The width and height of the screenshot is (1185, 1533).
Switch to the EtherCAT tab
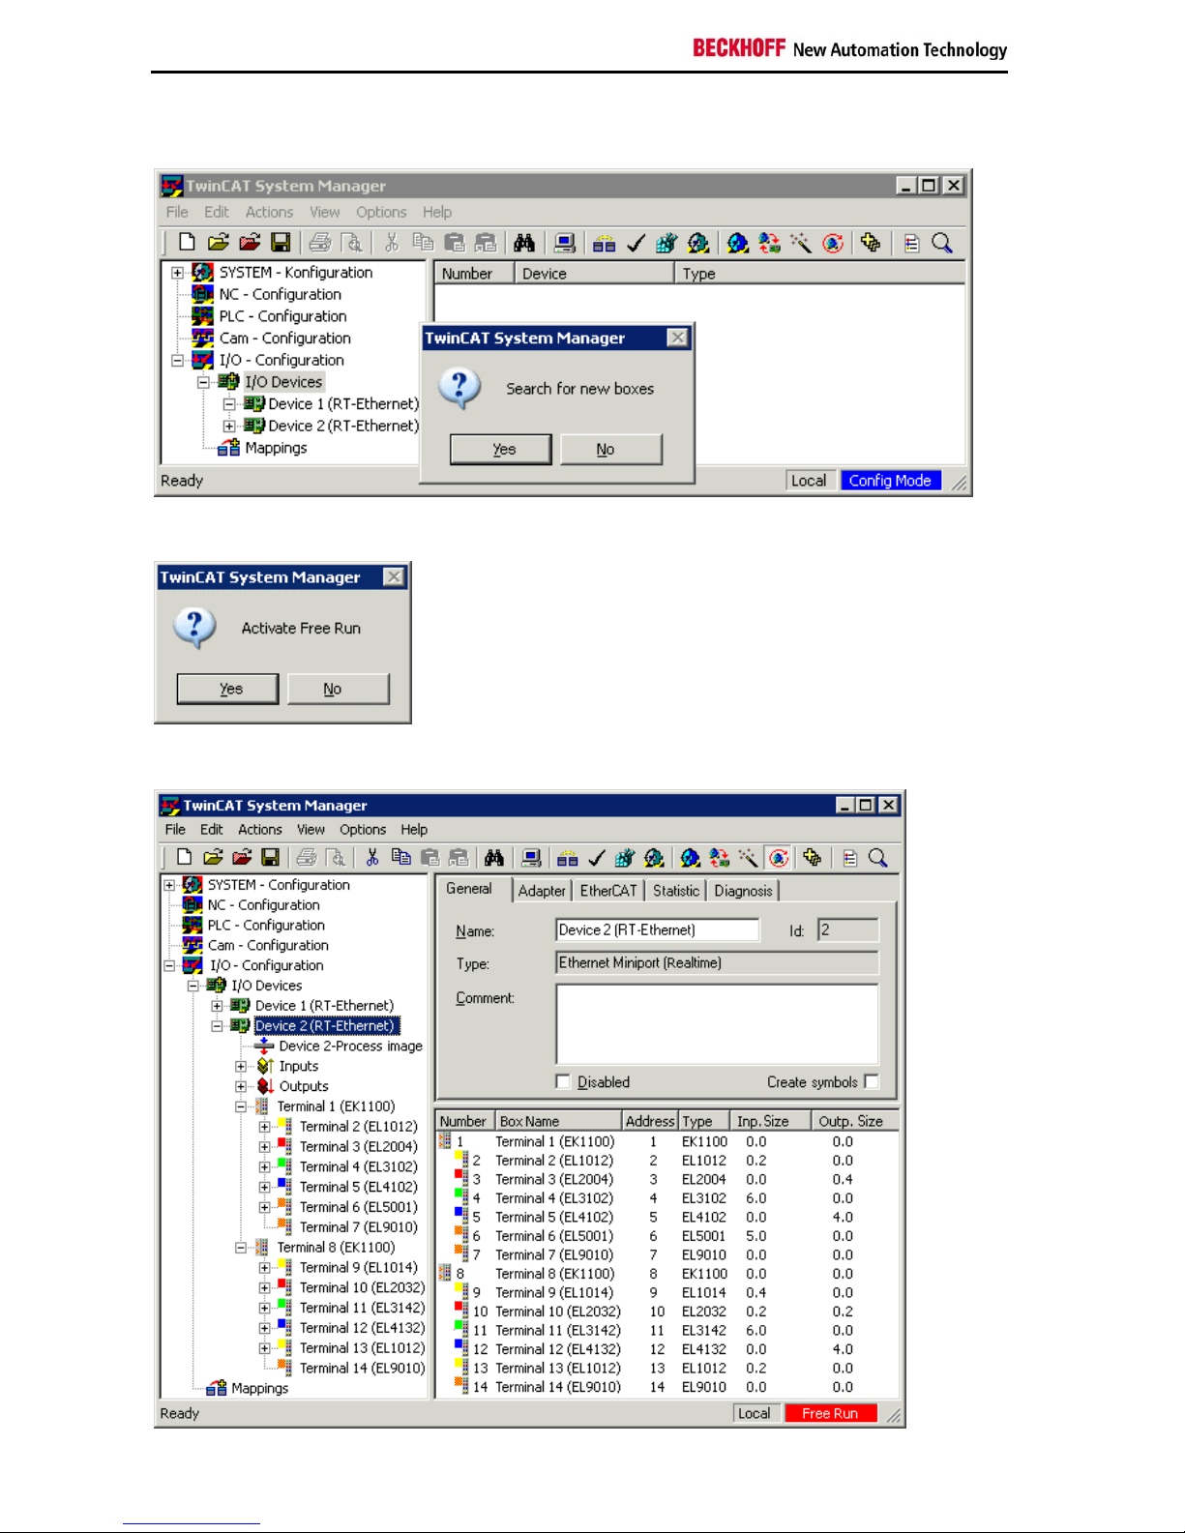click(608, 891)
